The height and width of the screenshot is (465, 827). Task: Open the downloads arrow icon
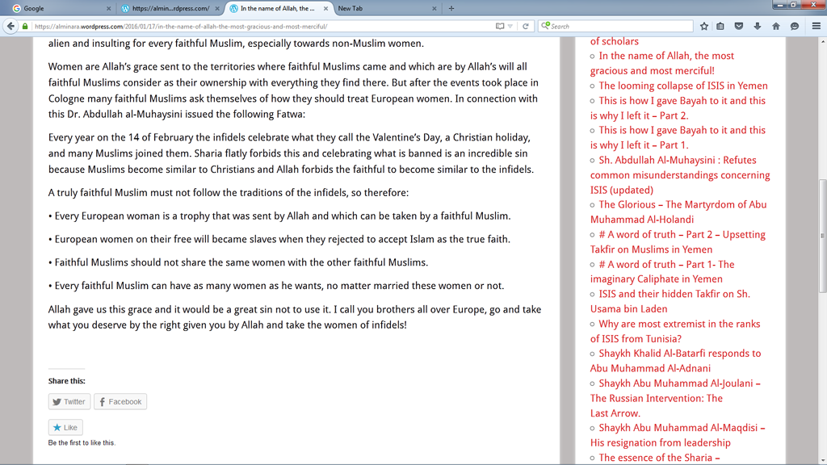pyautogui.click(x=758, y=26)
